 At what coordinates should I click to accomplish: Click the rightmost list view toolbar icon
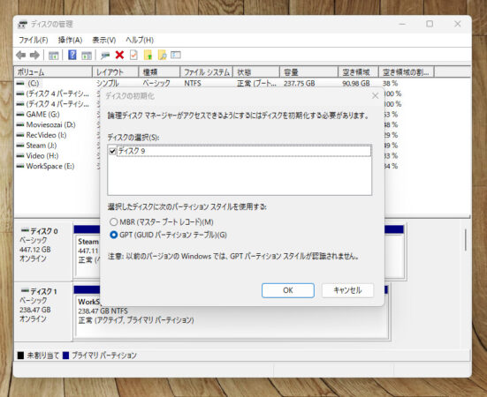coord(176,55)
